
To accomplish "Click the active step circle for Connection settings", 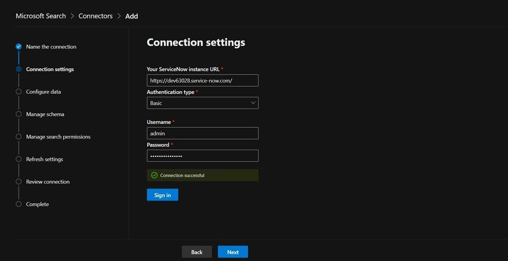I will pos(18,69).
